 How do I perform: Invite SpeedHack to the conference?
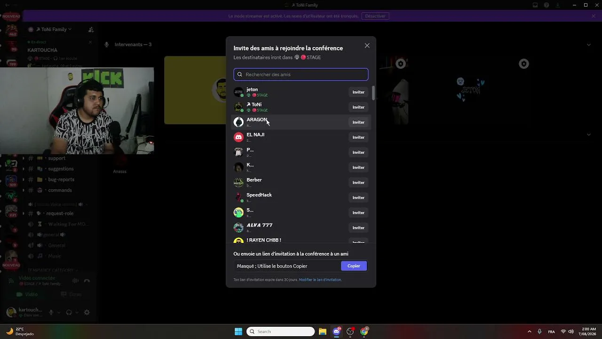[358, 198]
